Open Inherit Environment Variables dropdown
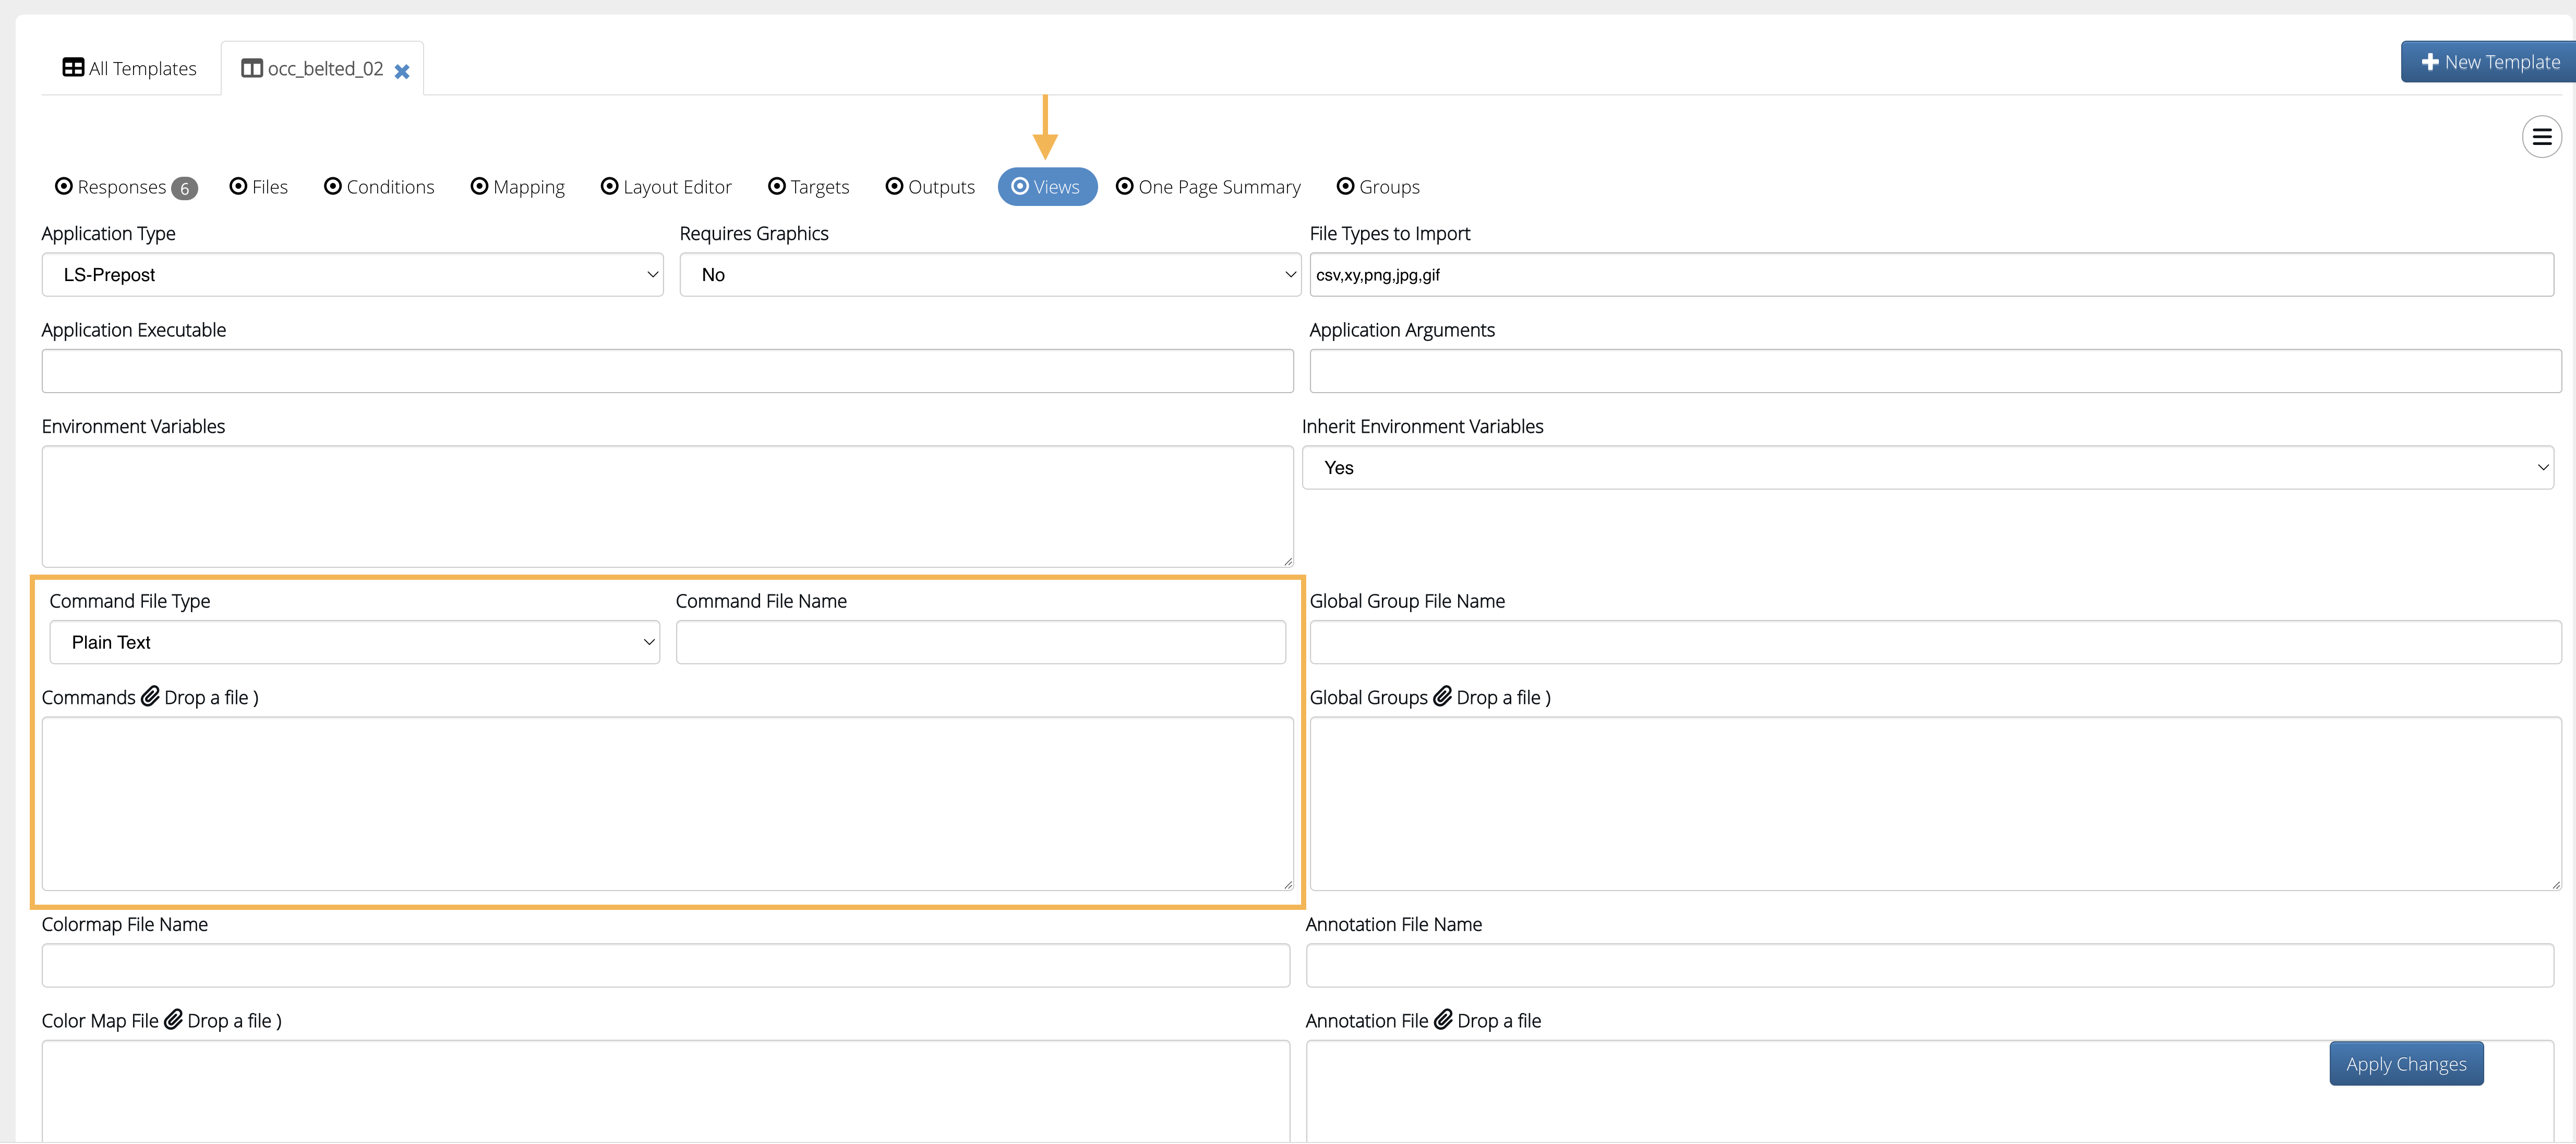 (1927, 468)
